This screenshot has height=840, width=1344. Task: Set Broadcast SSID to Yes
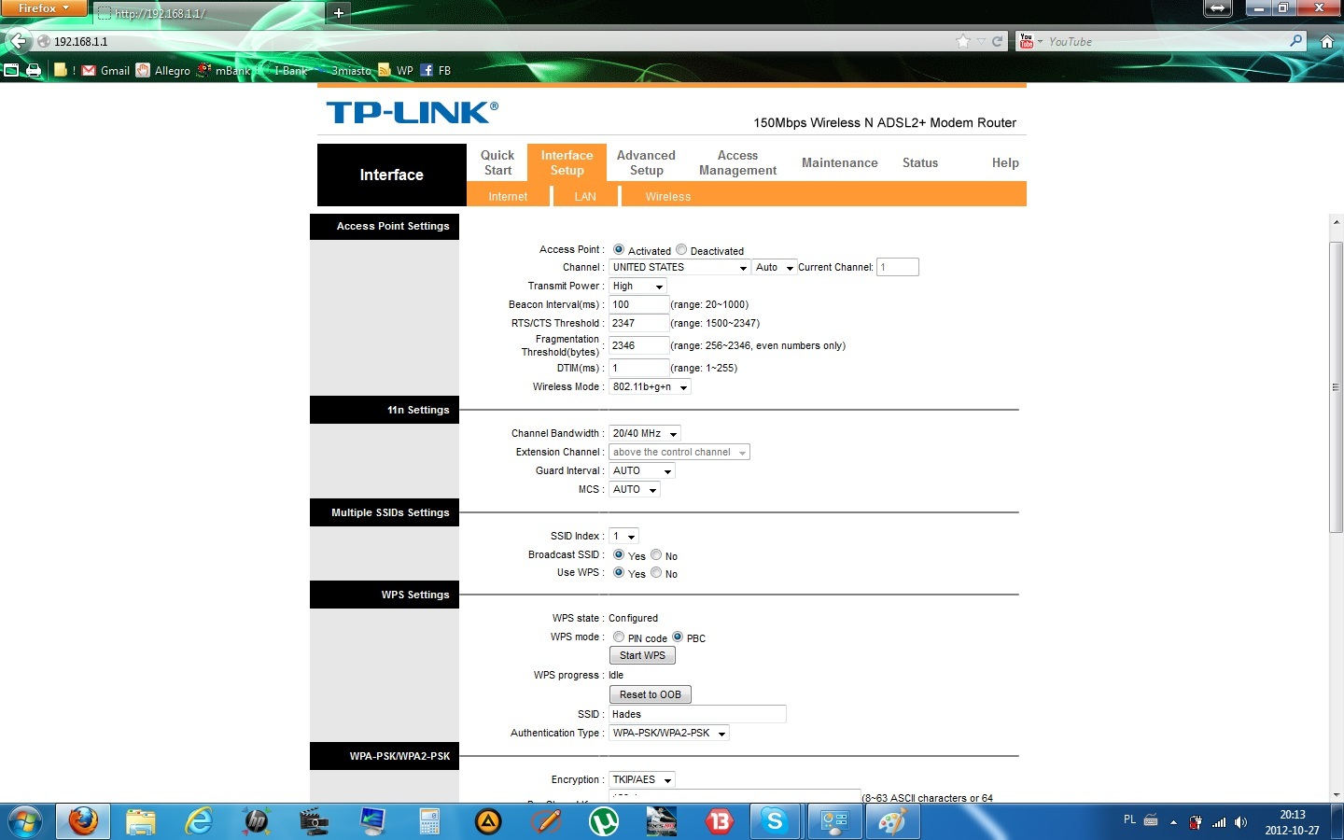pyautogui.click(x=619, y=554)
